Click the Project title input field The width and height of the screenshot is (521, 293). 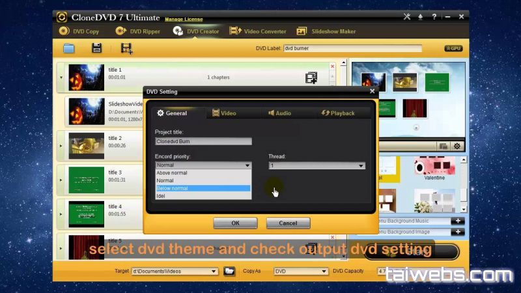203,141
